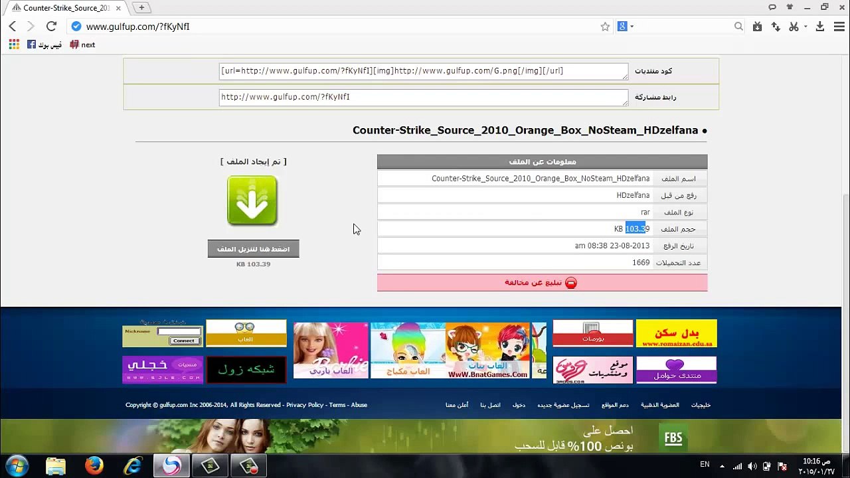850x478 pixels.
Task: Open the Barbie games banner
Action: tap(331, 351)
